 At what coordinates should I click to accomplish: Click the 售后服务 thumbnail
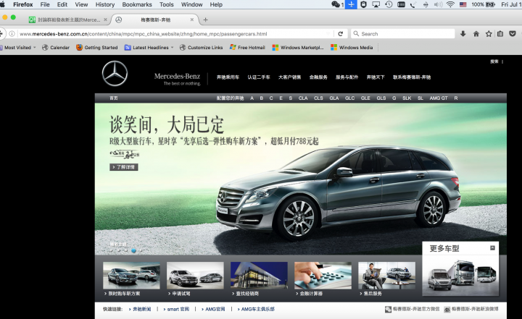point(386,275)
